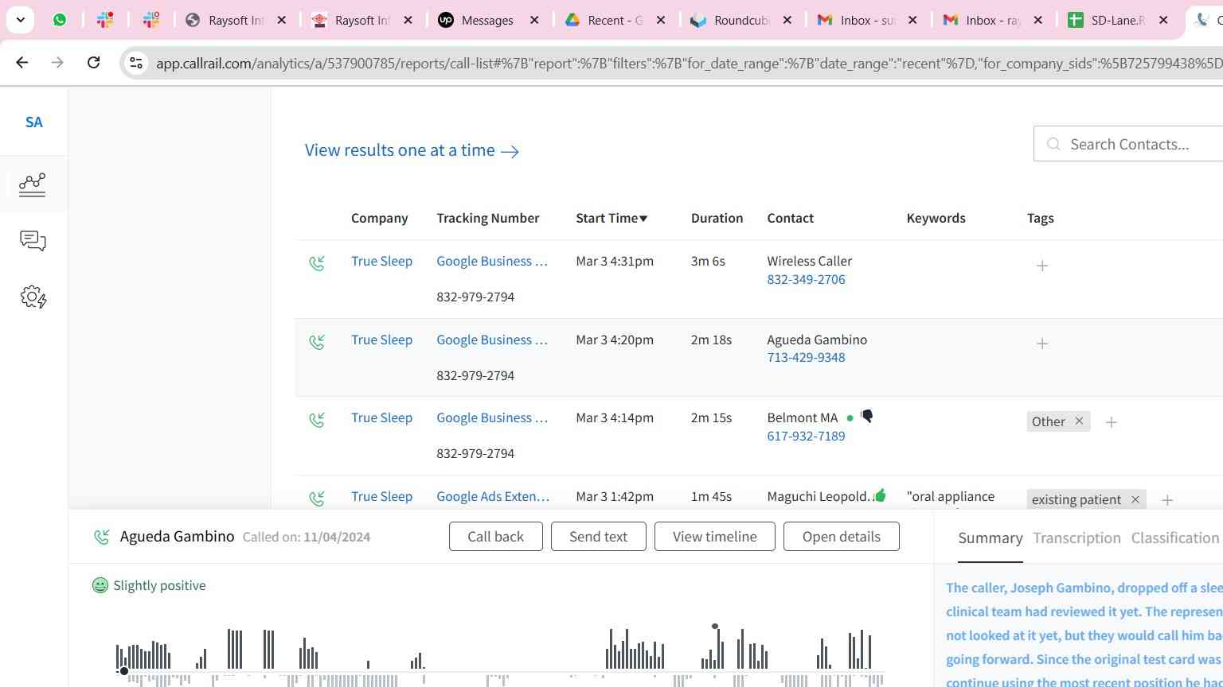This screenshot has height=687, width=1223.
Task: Open the conversations chat icon in sidebar
Action: 33,241
